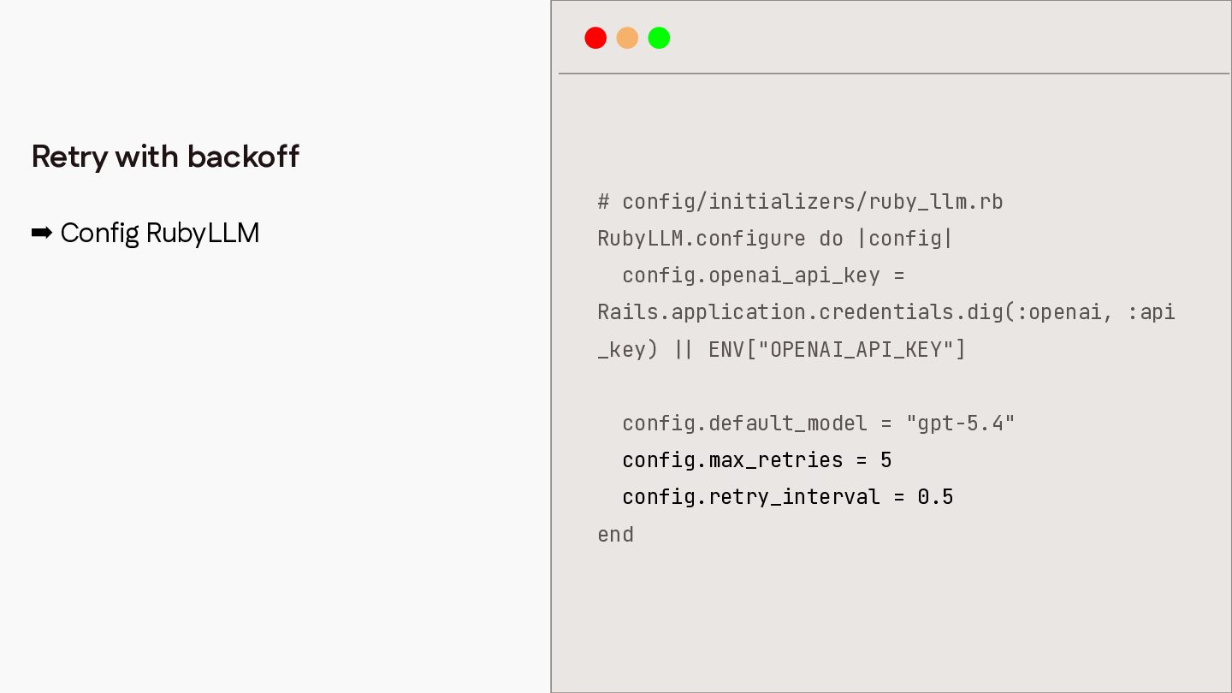Click the arrow before Config RubyLLM
The width and height of the screenshot is (1232, 693).
click(42, 233)
